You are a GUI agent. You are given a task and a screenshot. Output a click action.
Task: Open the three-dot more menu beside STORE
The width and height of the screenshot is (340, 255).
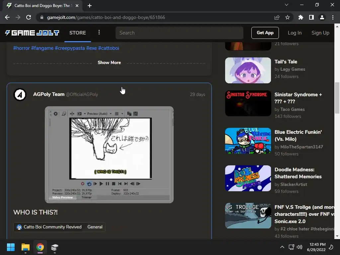99,32
